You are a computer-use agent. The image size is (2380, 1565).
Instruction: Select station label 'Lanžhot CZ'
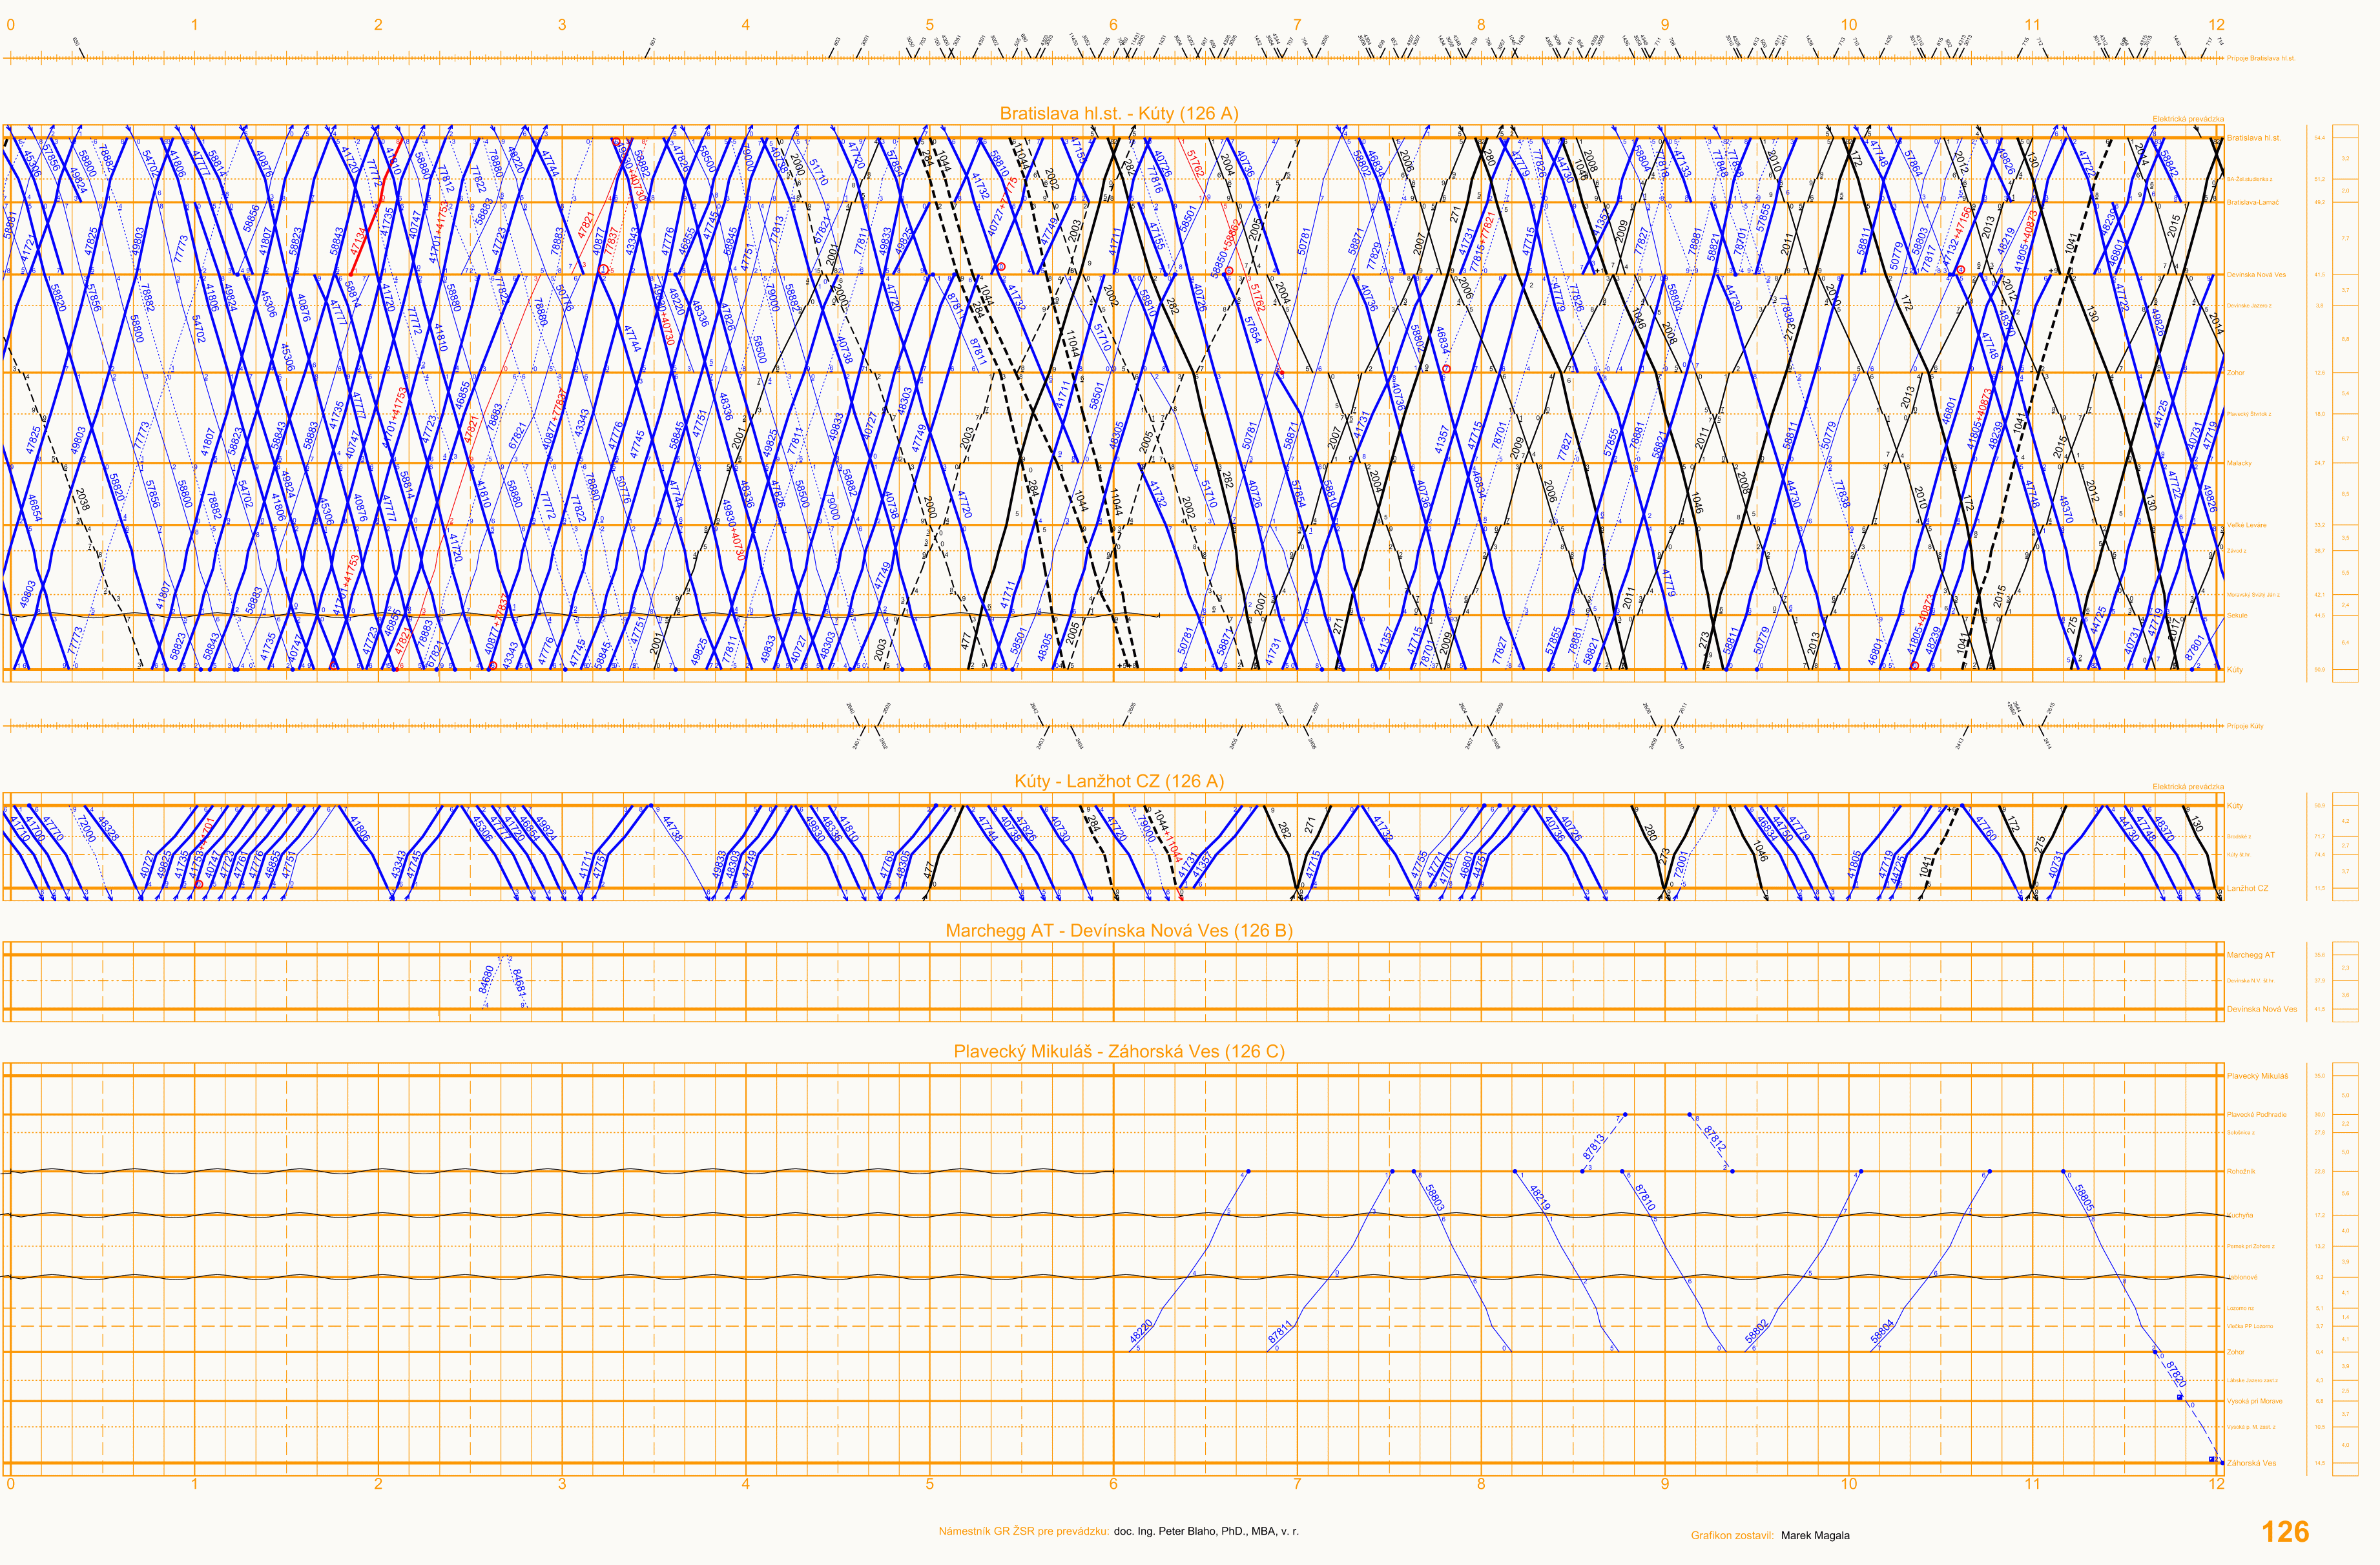pyautogui.click(x=2247, y=888)
